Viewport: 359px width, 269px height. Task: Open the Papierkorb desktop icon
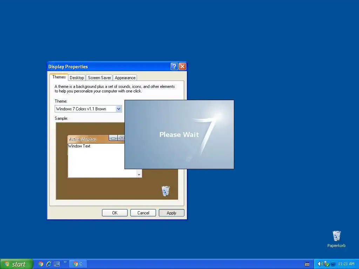(336, 239)
